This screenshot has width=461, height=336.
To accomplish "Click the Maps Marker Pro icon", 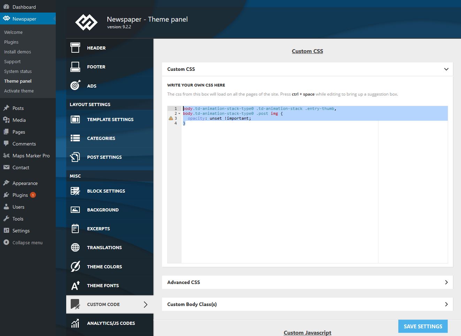I will 6,156.
